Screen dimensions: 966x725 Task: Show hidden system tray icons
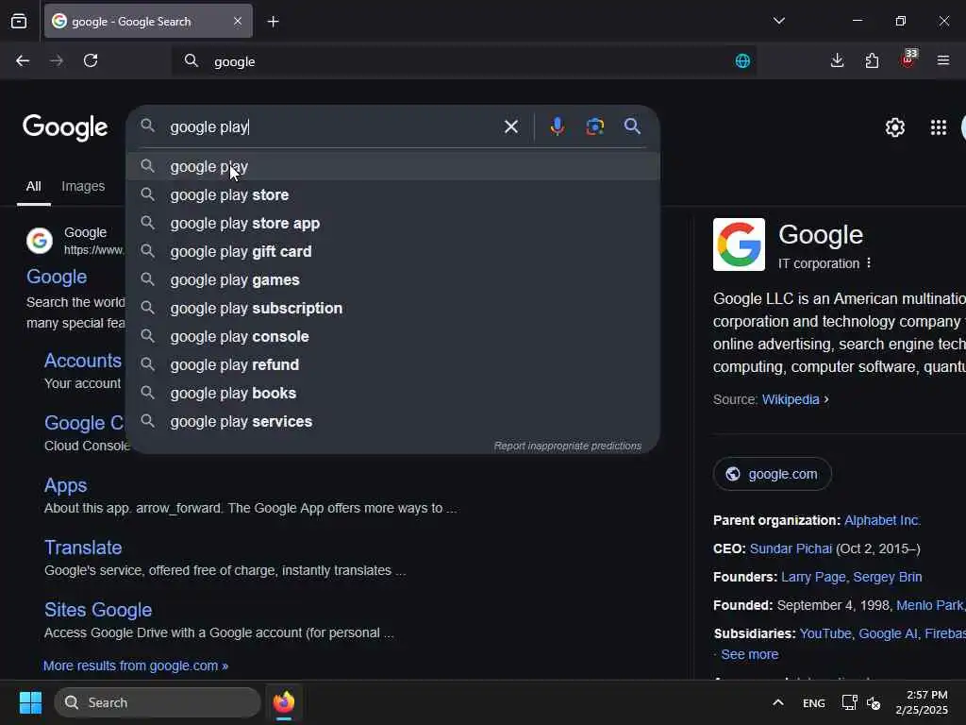pyautogui.click(x=778, y=702)
